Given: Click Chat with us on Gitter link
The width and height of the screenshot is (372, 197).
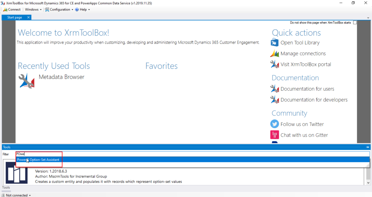Looking at the screenshot, I should (x=304, y=135).
